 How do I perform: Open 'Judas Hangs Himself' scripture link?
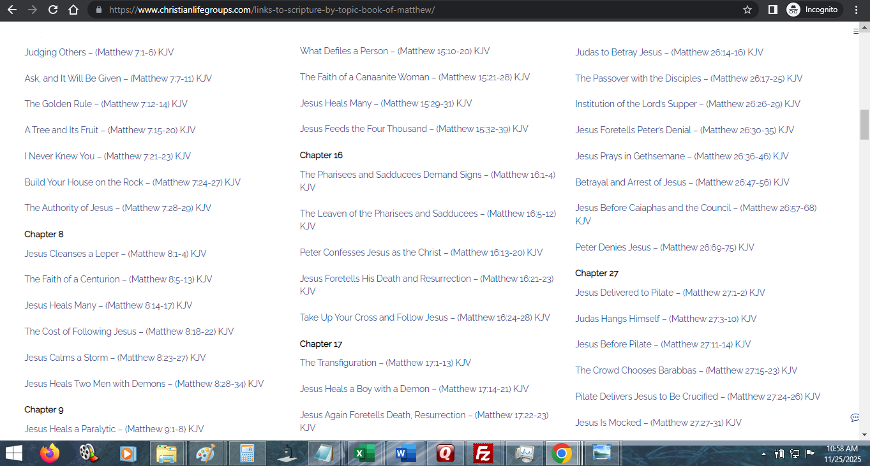[x=665, y=319]
